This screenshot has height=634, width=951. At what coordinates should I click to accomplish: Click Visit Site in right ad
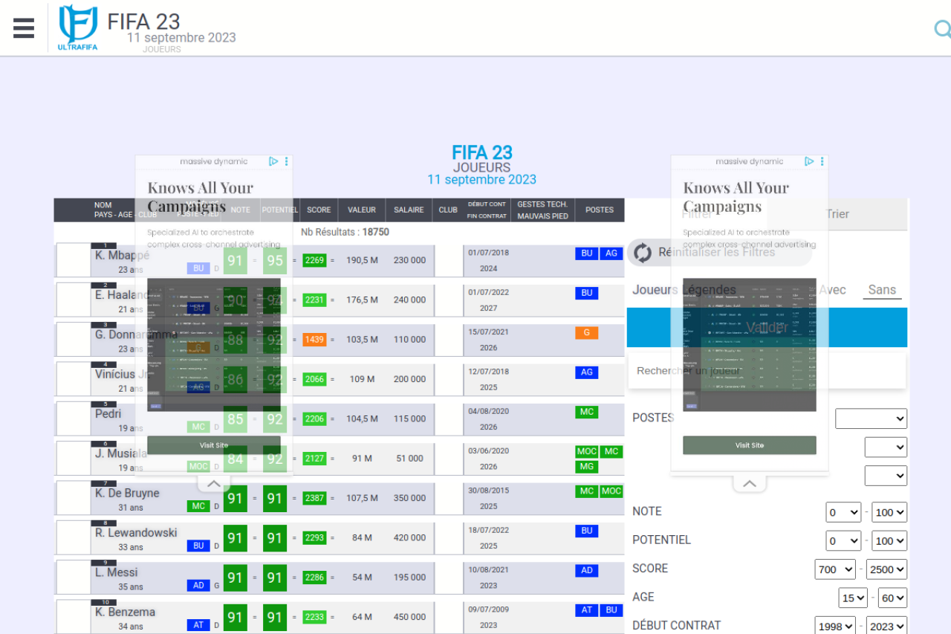[x=749, y=445]
